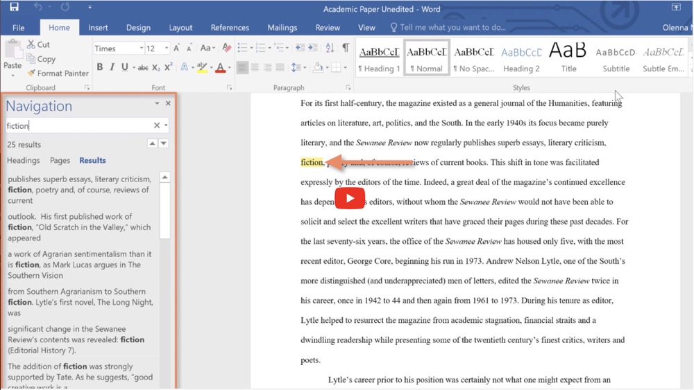The height and width of the screenshot is (390, 694).
Task: Decrease the paragraph indent
Action: (x=300, y=48)
